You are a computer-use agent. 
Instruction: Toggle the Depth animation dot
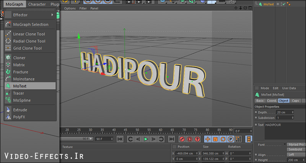pyautogui.click(x=256, y=112)
